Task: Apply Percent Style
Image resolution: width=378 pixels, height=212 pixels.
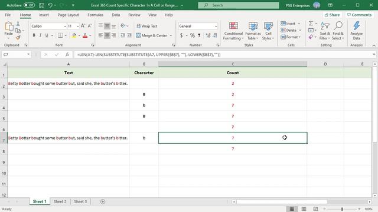Action: point(192,35)
